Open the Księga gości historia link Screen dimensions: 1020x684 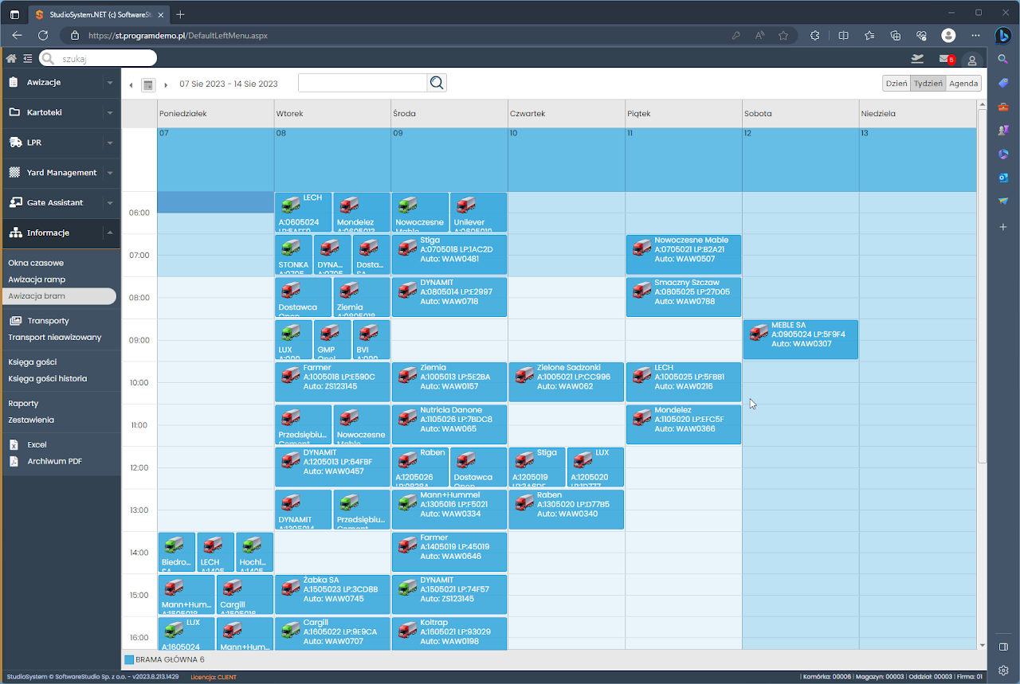click(x=47, y=379)
